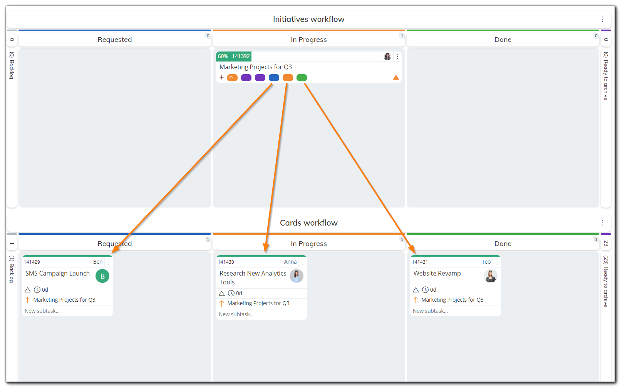This screenshot has width=625, height=392.
Task: Click the assignee avatar on the Marketing Projects initiative
Action: 387,56
